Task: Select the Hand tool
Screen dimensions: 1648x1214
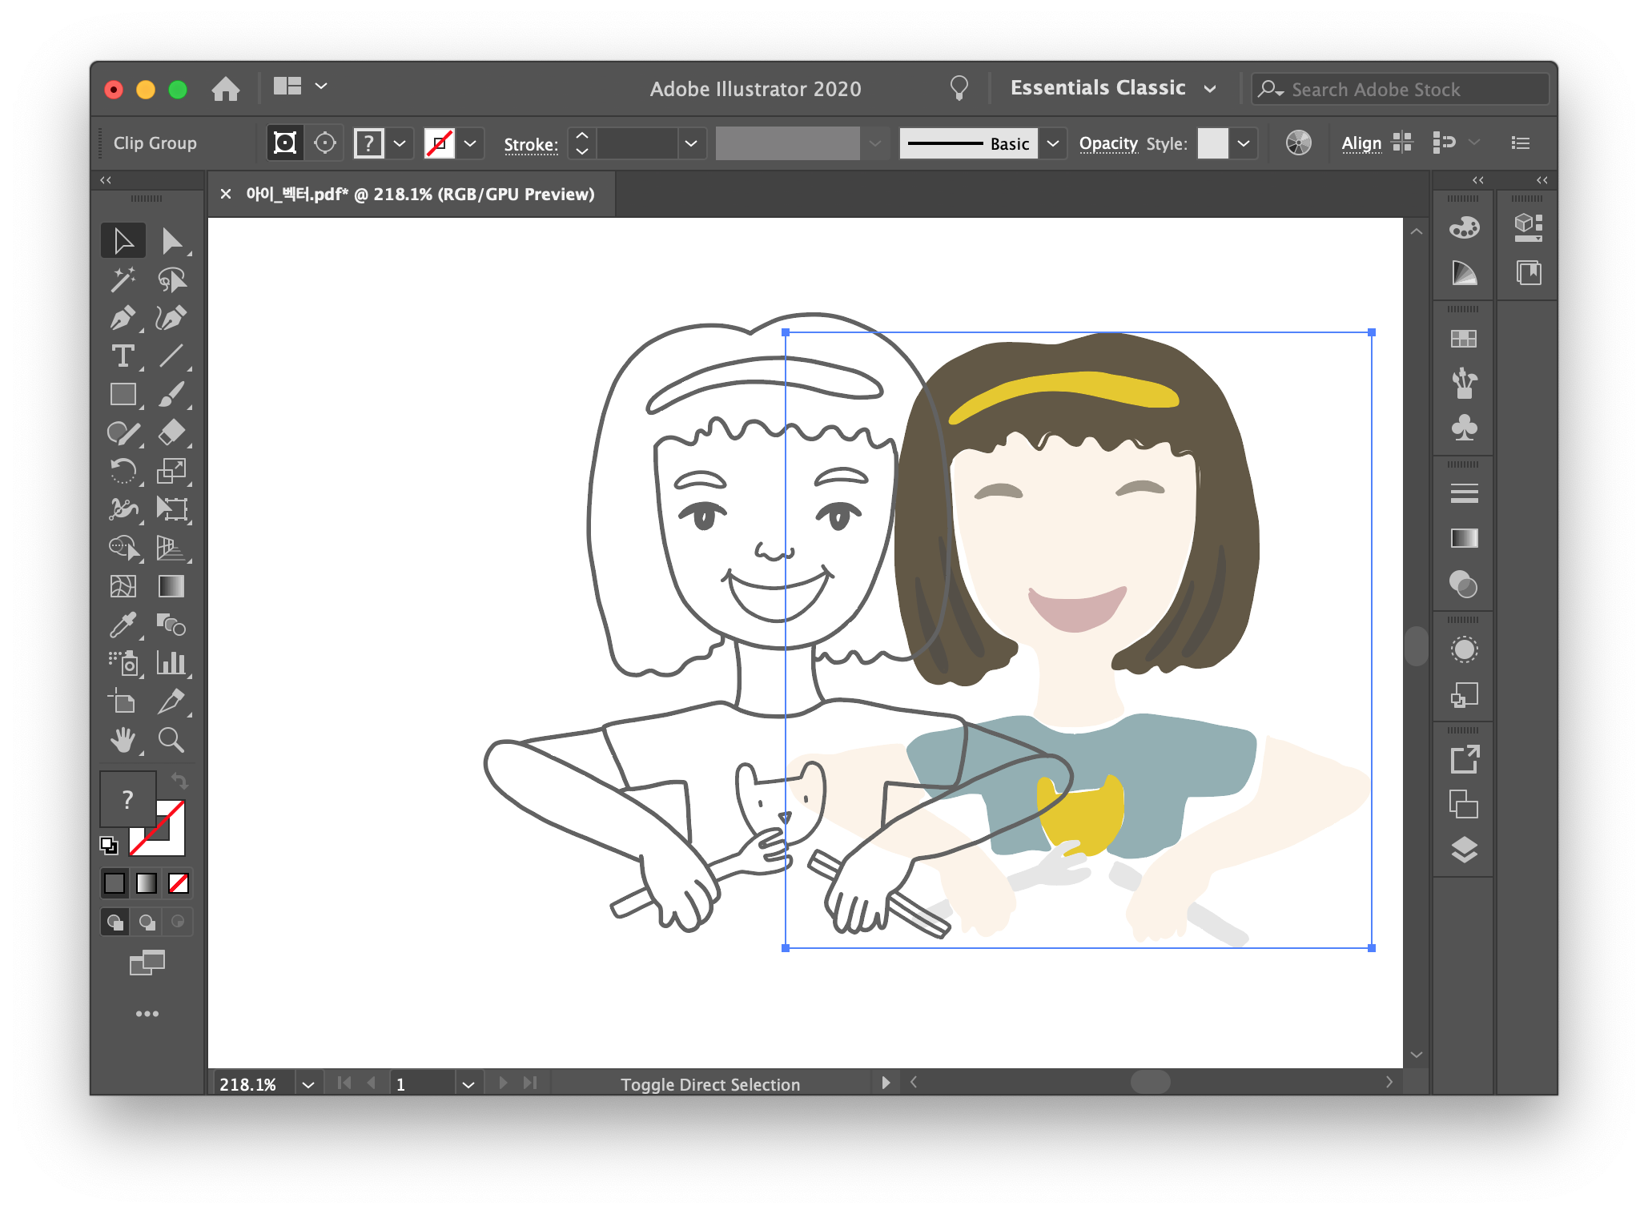Action: [x=123, y=740]
